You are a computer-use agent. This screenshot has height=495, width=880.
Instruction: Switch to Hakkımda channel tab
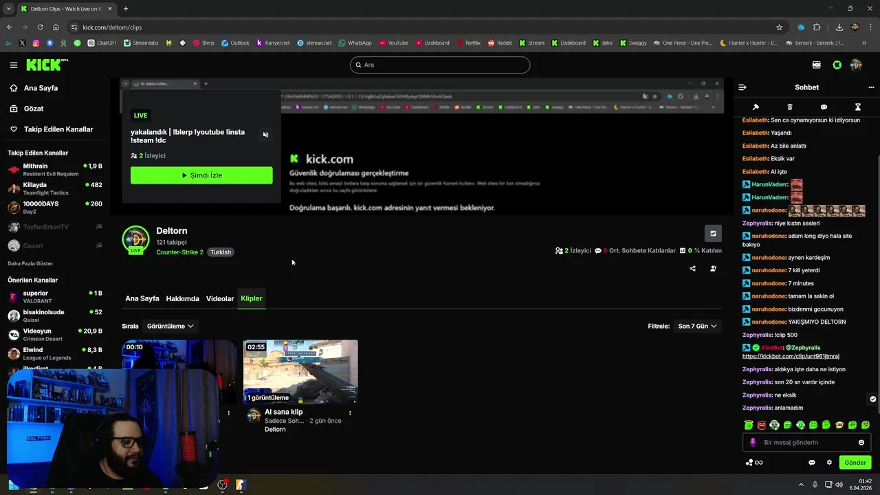click(x=182, y=298)
